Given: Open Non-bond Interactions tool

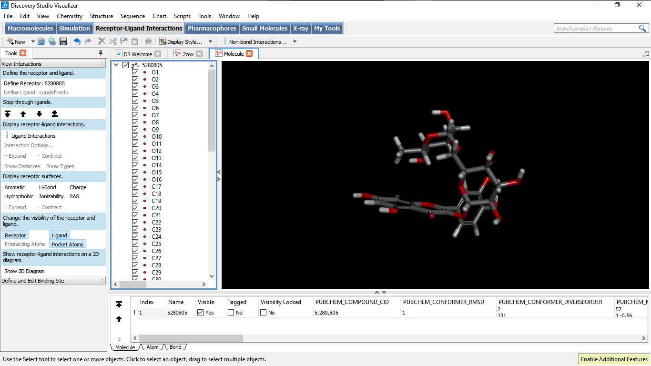Looking at the screenshot, I should click(x=255, y=41).
